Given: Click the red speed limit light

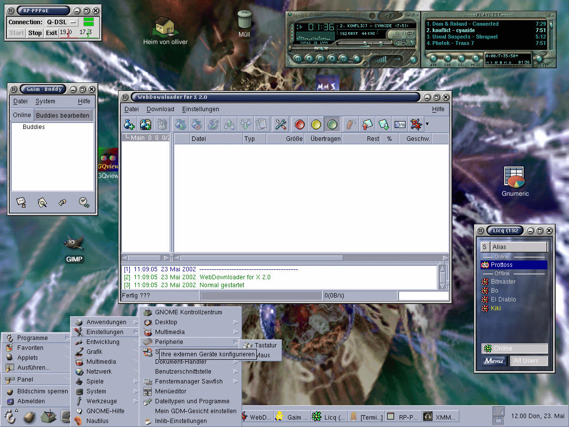Looking at the screenshot, I should click(299, 125).
